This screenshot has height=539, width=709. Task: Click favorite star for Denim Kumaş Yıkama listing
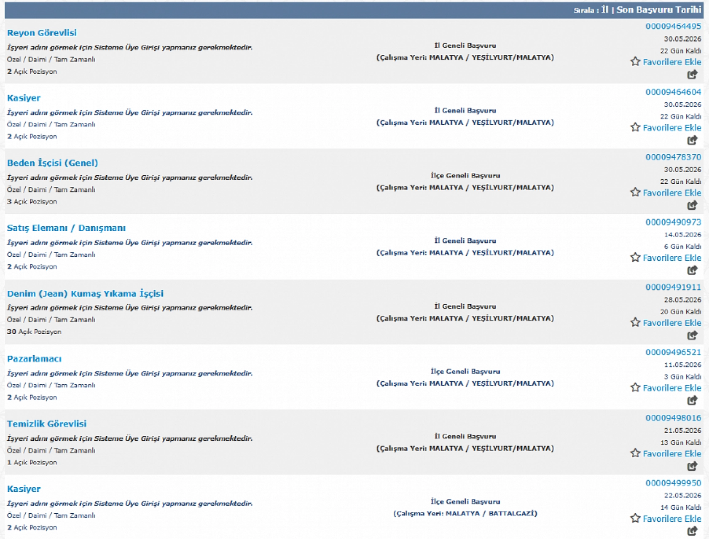635,322
